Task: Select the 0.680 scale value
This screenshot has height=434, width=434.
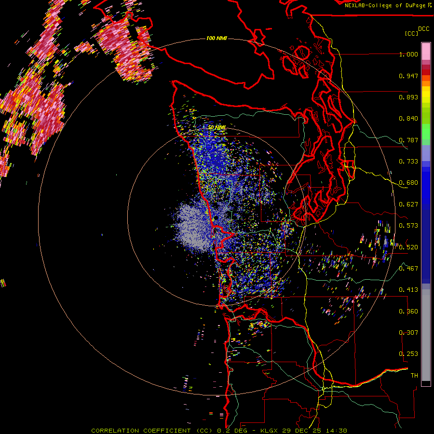Action: pos(408,183)
